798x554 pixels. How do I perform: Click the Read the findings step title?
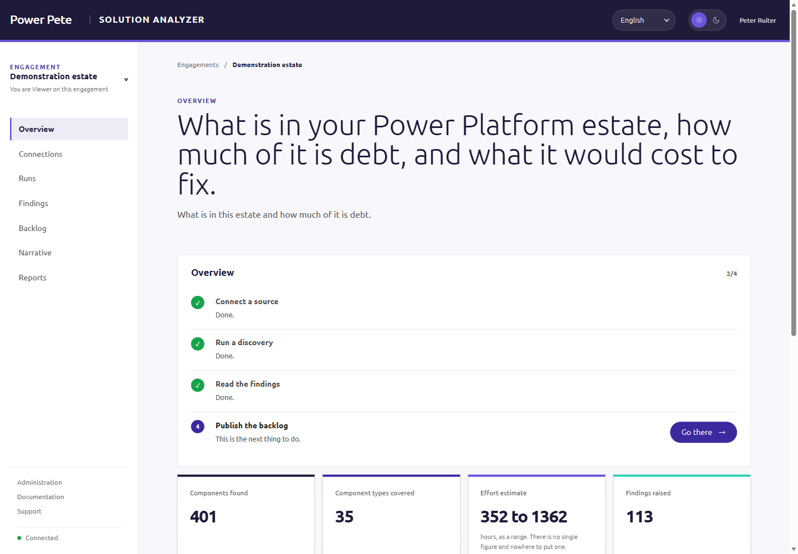(x=248, y=384)
